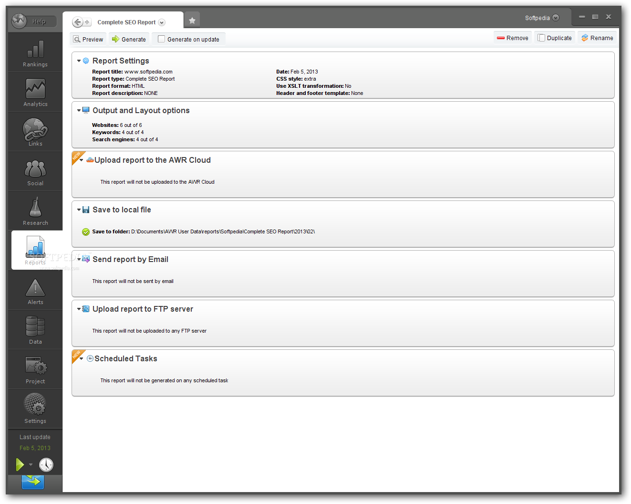Screen dimensions: 631x504
Task: Collapse Send report by Email section
Action: tap(79, 260)
